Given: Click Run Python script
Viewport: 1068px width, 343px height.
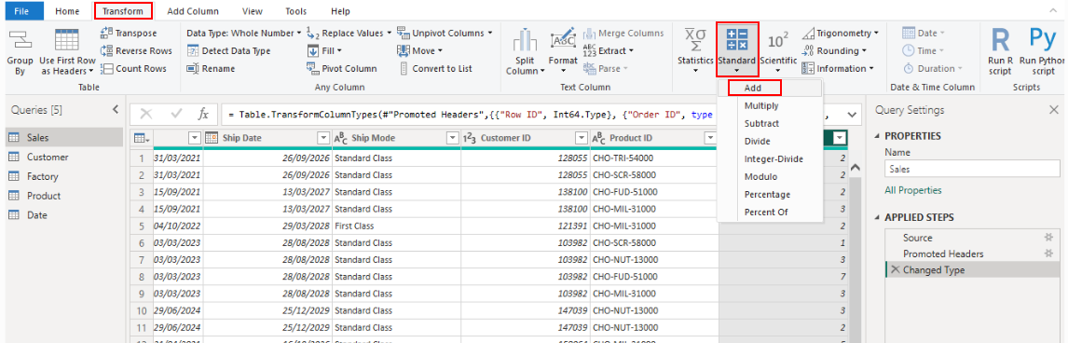Looking at the screenshot, I should point(1042,52).
